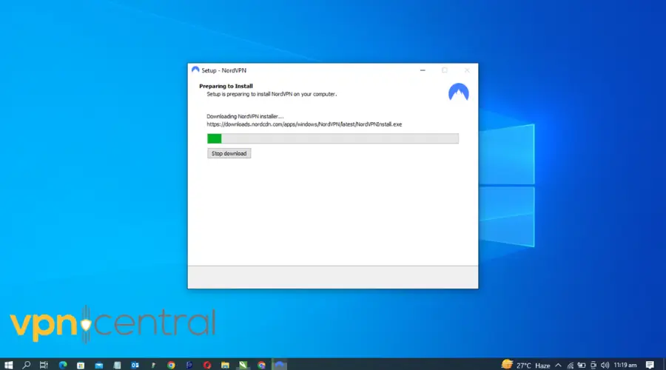Click 'Downloading NordVPN installer...' status text
666x370 pixels.
pyautogui.click(x=245, y=116)
